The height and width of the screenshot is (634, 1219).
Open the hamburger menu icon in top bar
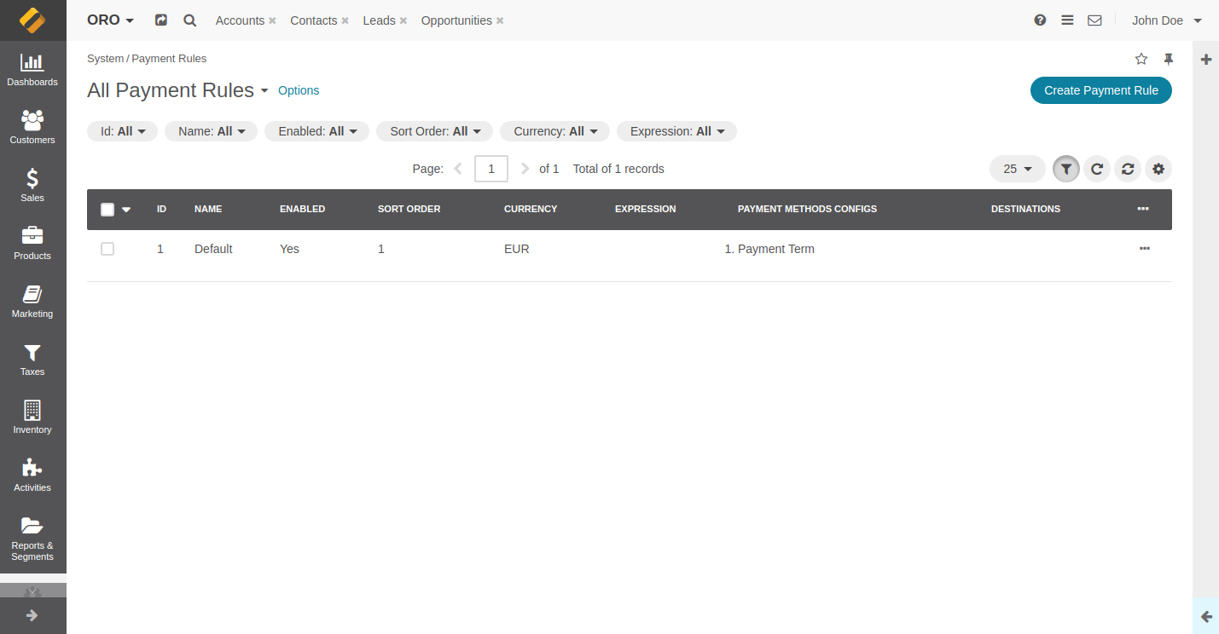pyautogui.click(x=1067, y=20)
